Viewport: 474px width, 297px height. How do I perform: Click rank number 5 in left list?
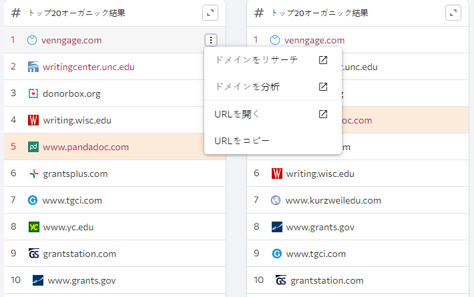click(13, 147)
